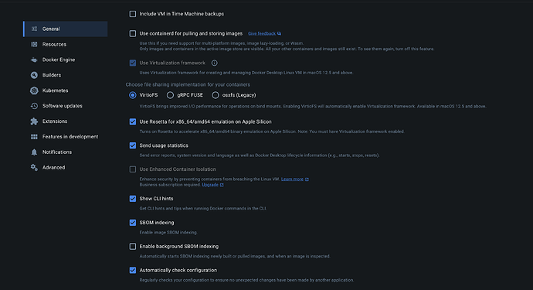The width and height of the screenshot is (533, 290).
Task: Open the Advanced gears icon
Action: [34, 168]
